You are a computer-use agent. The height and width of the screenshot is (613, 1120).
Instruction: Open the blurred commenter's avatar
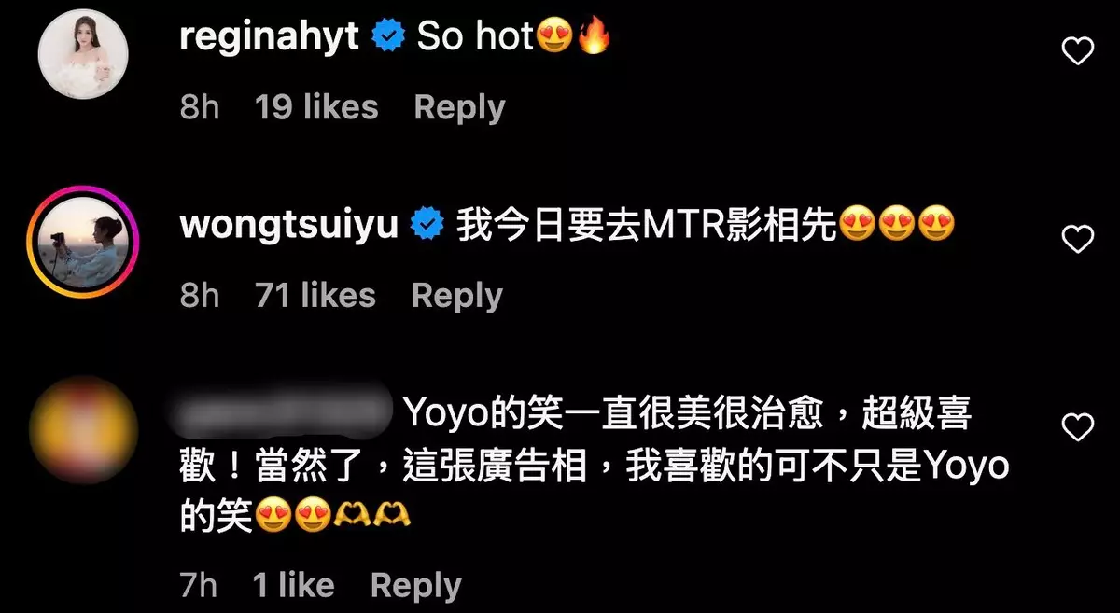[x=84, y=429]
